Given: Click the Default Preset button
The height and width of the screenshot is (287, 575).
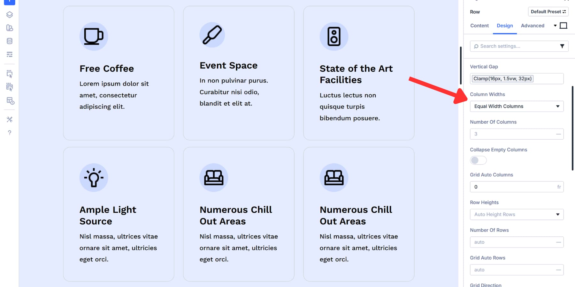Looking at the screenshot, I should [x=548, y=11].
